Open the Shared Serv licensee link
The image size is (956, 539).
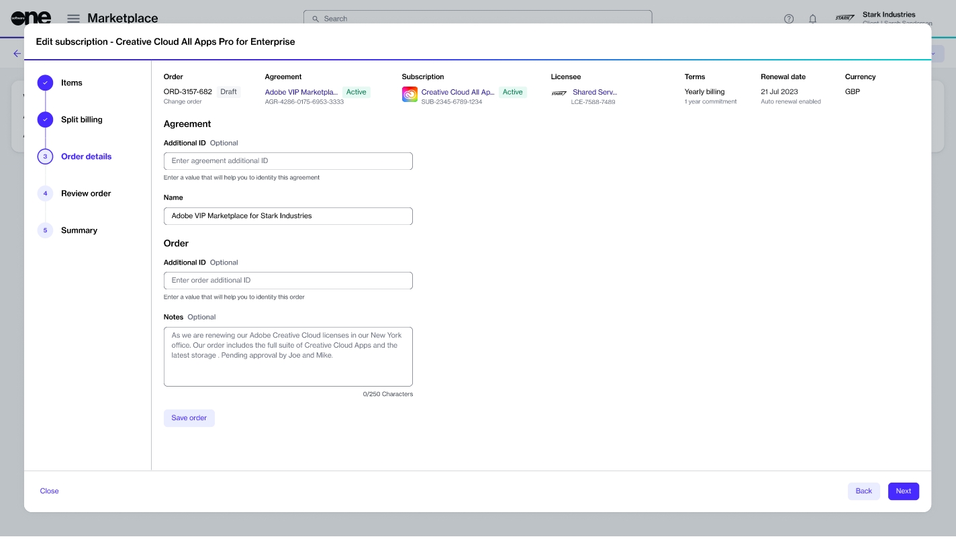[594, 92]
